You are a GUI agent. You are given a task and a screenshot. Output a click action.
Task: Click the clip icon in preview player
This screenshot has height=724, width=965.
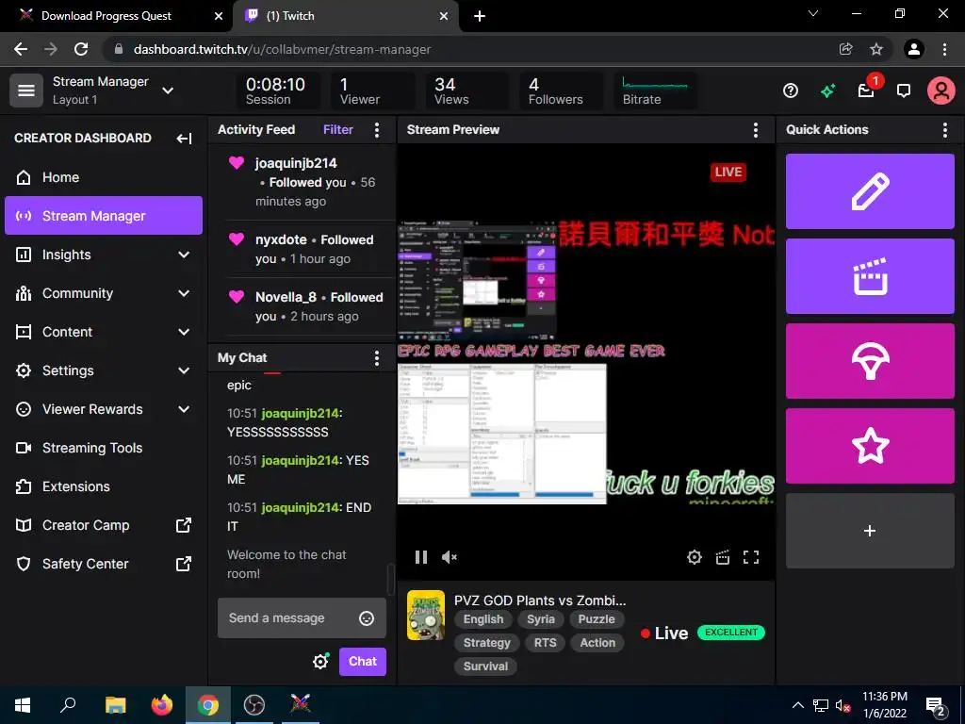(723, 557)
